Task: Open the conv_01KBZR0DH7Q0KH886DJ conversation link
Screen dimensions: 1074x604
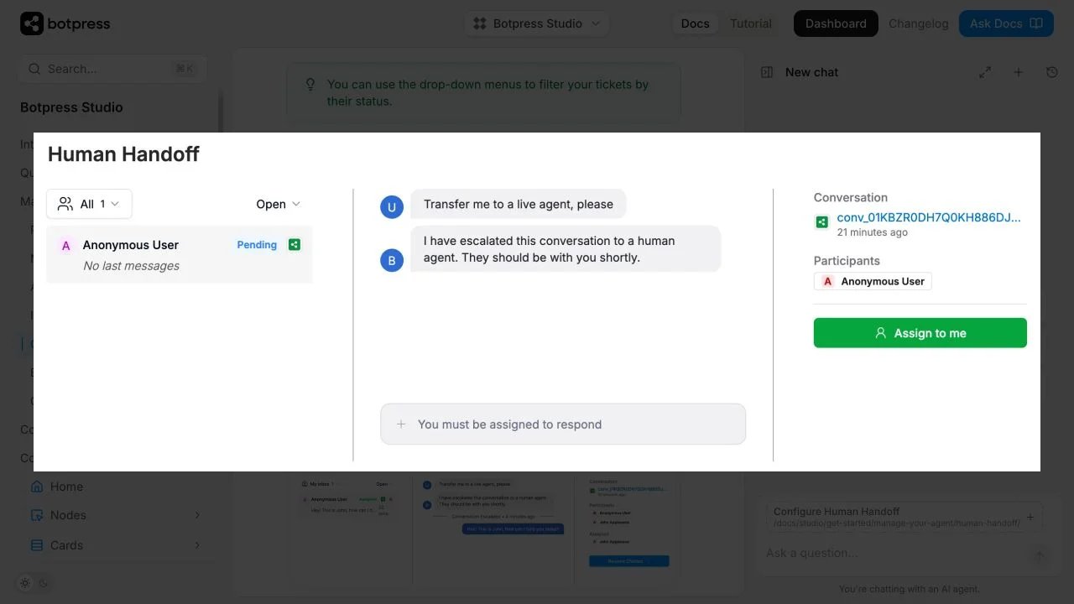Action: click(x=929, y=217)
